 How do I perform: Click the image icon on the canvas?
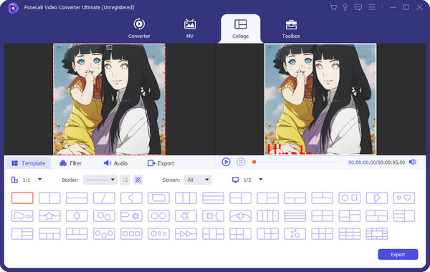(x=109, y=48)
